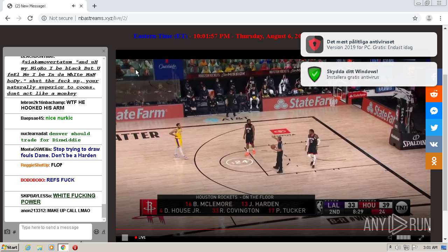Mute the video player speaker
This screenshot has height=252, width=448.
tap(390, 237)
